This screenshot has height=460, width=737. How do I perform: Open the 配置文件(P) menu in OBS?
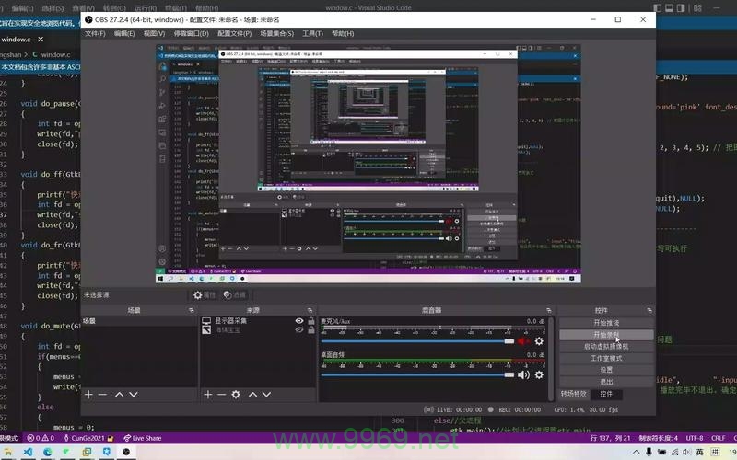coord(235,33)
